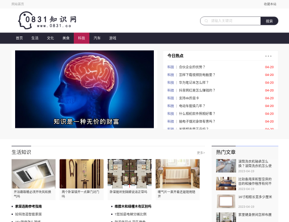The width and height of the screenshot is (289, 222).
Task: Open article 什么相机软件照相好看？
Action: 197,114
